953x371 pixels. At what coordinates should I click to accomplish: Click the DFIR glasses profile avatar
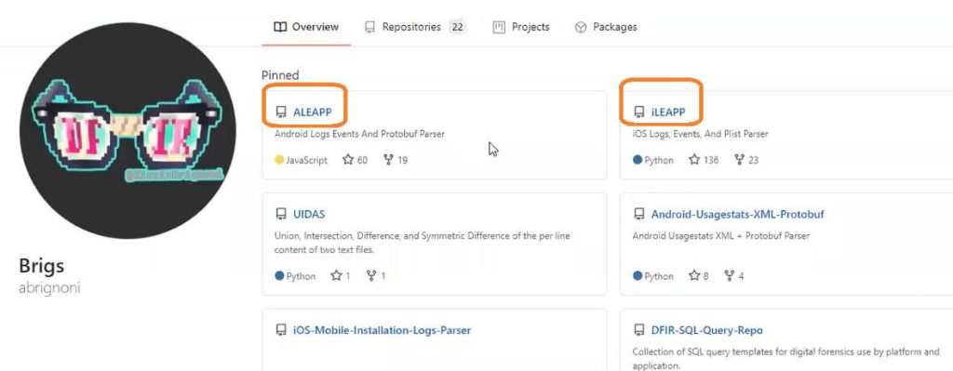tap(128, 130)
